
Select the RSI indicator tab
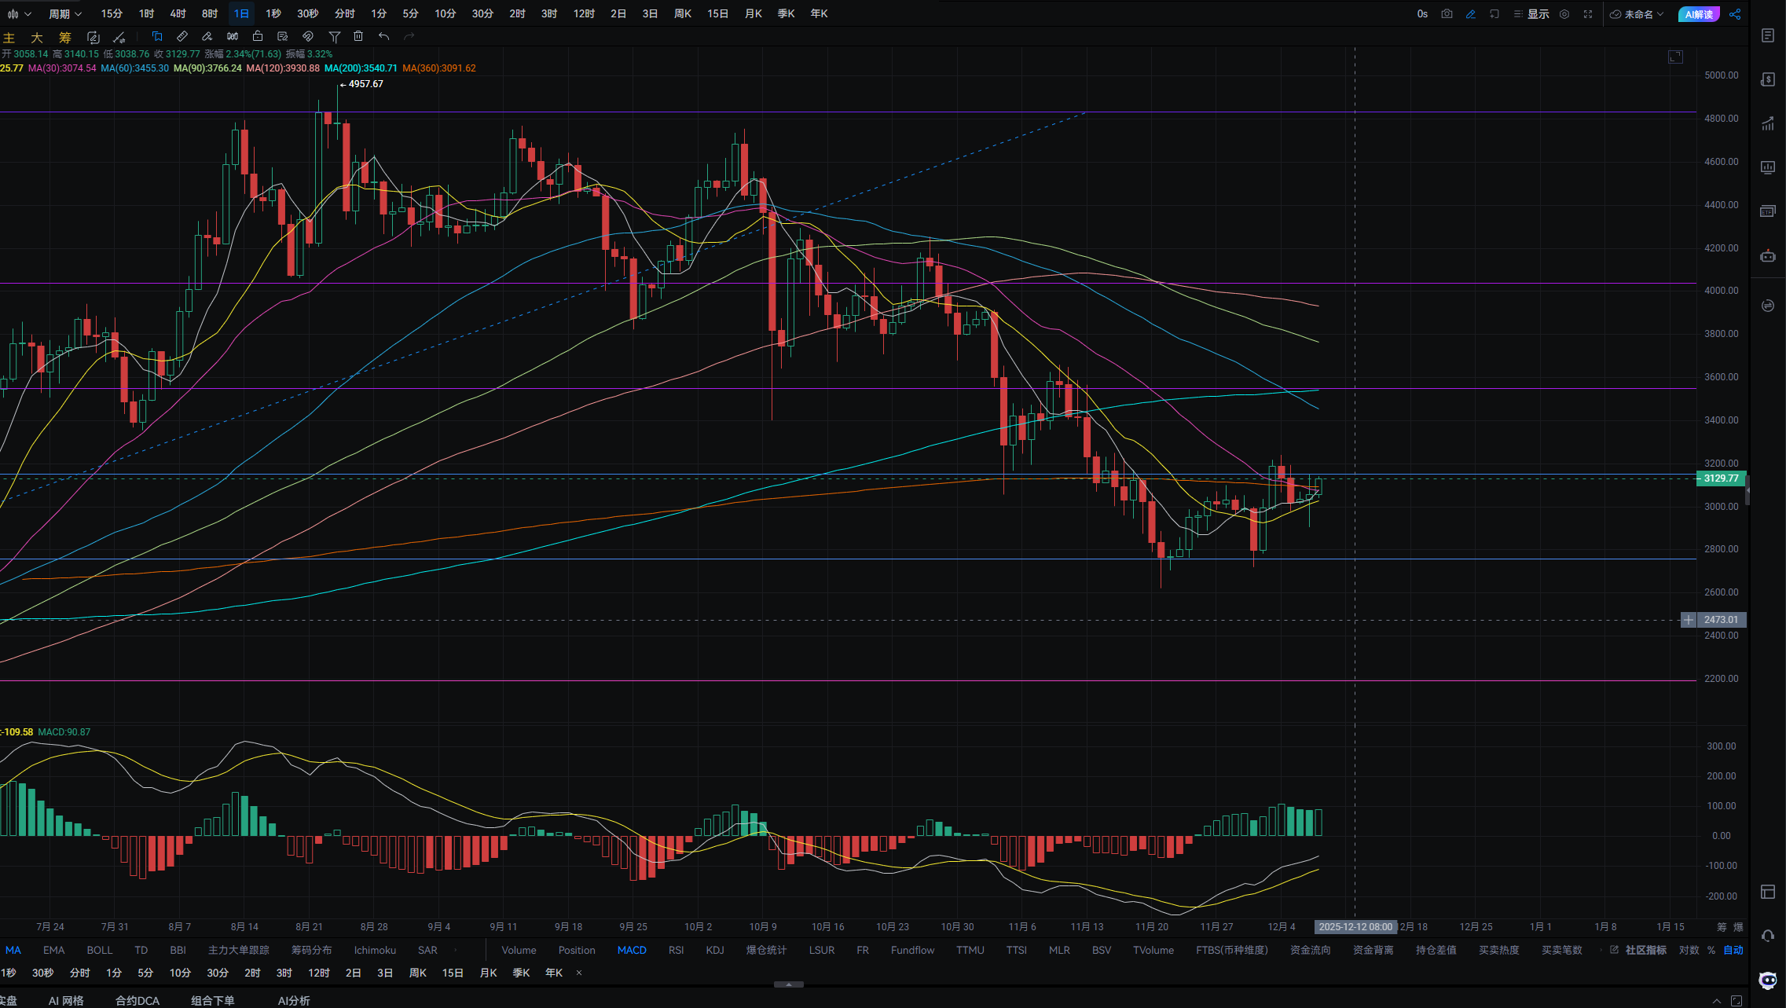coord(676,950)
